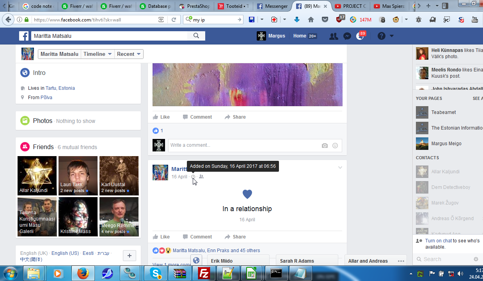Open red cross icon dropdown arrow

(x=284, y=20)
